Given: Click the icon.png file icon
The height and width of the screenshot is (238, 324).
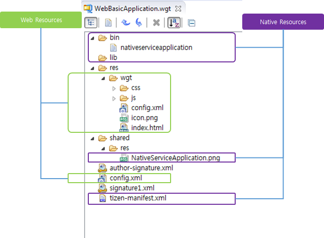Looking at the screenshot, I should 124,118.
